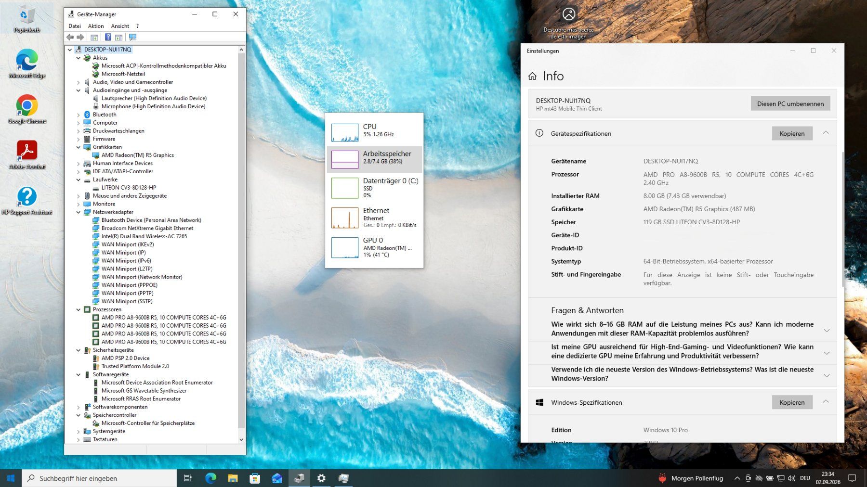Expand Audio, Video und Gamecontroller node

pos(79,82)
